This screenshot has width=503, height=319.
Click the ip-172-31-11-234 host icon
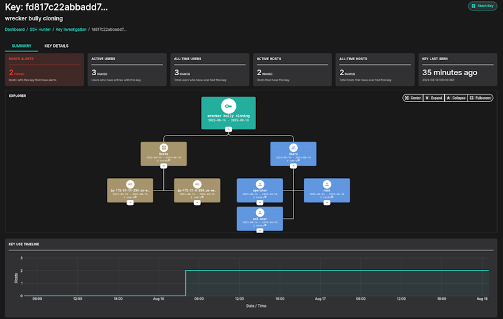tap(130, 185)
